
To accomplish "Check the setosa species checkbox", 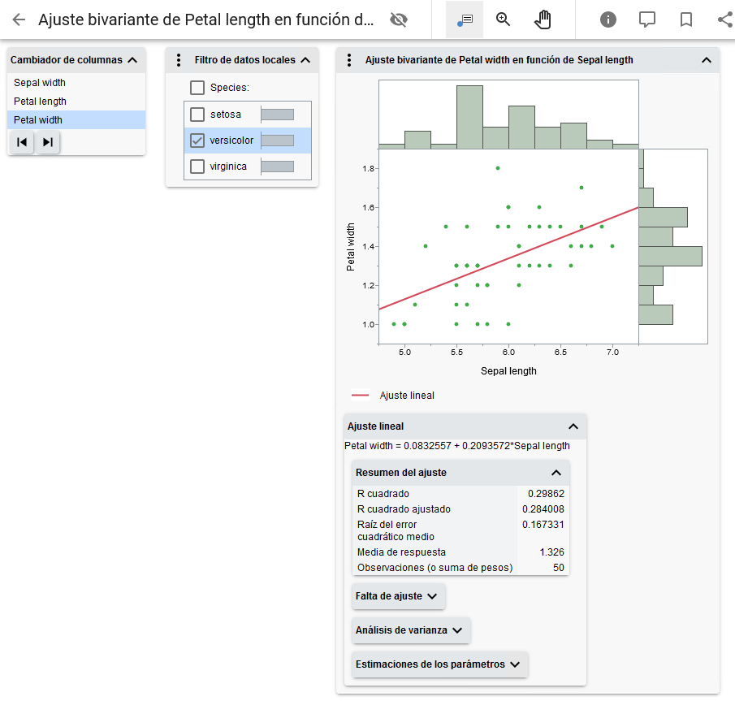I will 197,115.
